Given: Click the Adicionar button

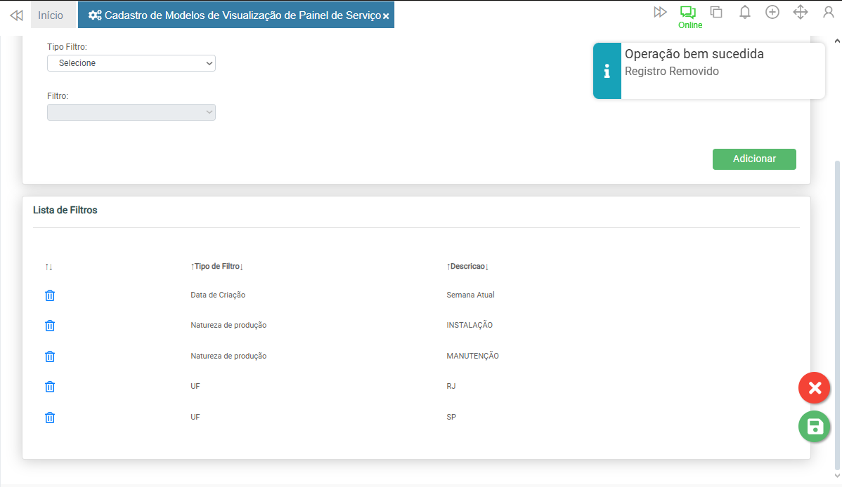Looking at the screenshot, I should [753, 159].
